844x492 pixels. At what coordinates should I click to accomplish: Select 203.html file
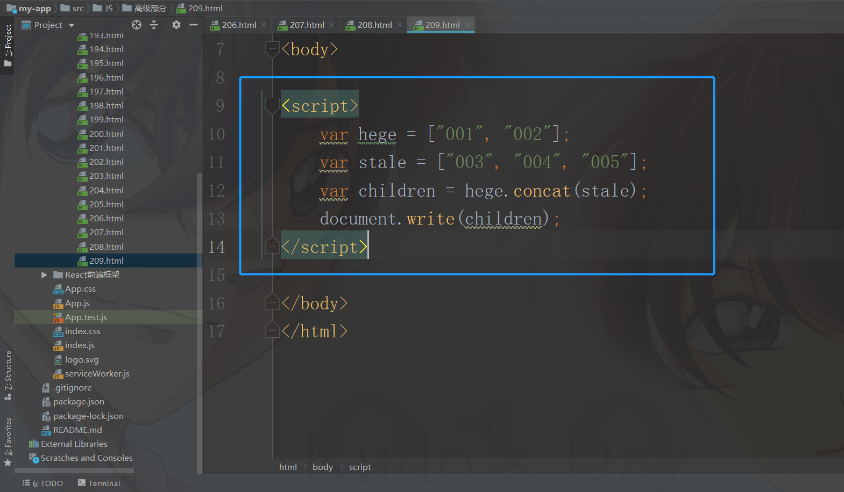click(x=101, y=176)
